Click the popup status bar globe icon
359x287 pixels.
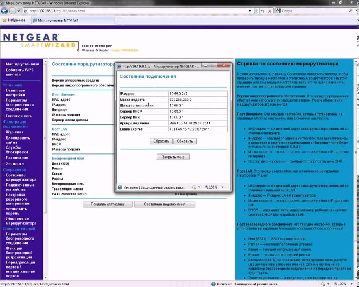pyautogui.click(x=120, y=187)
